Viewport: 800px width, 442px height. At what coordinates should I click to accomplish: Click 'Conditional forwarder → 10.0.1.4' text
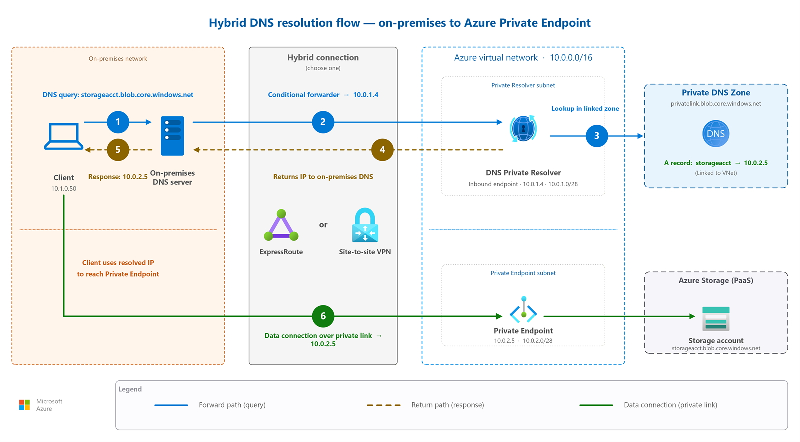[323, 95]
